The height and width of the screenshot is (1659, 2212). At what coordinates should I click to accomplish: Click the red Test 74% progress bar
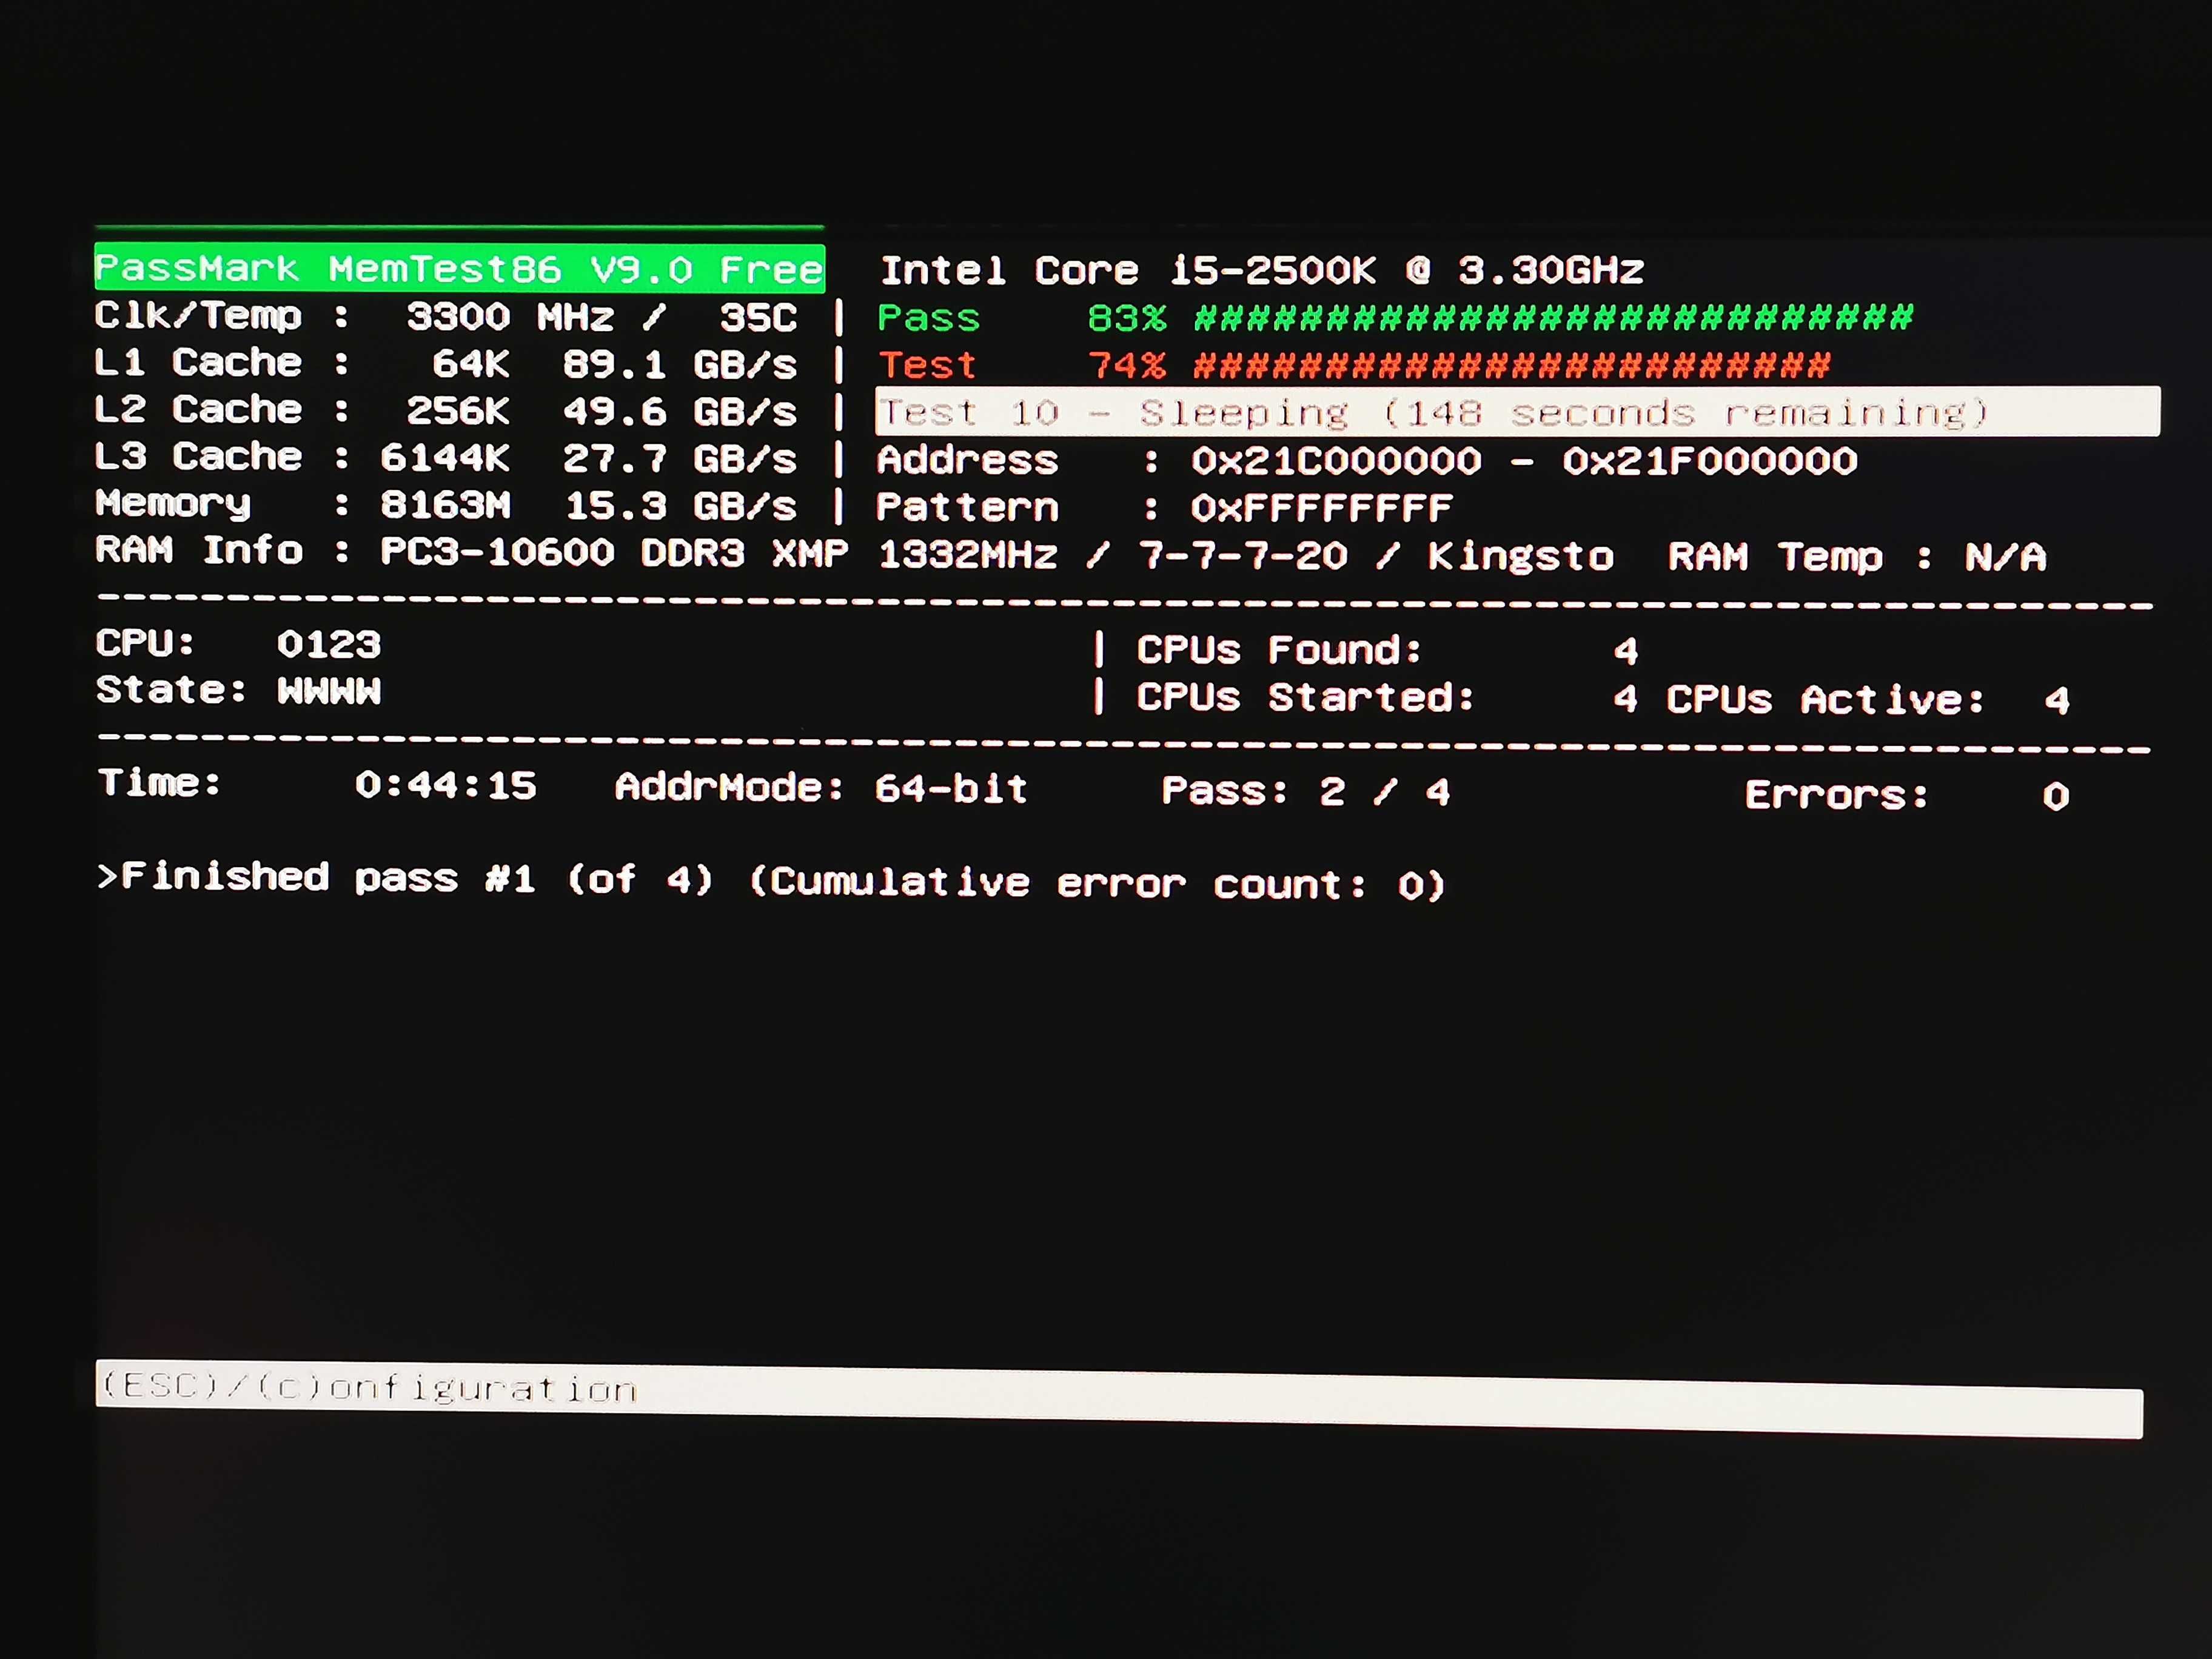click(1354, 365)
